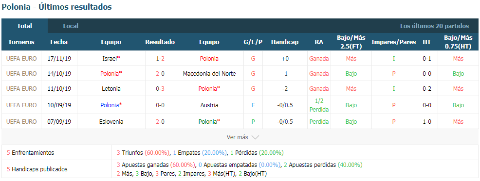Viewport: 480px width, 181px height.
Task: Click the Macedonia del Norte team link
Action: pyautogui.click(x=209, y=74)
